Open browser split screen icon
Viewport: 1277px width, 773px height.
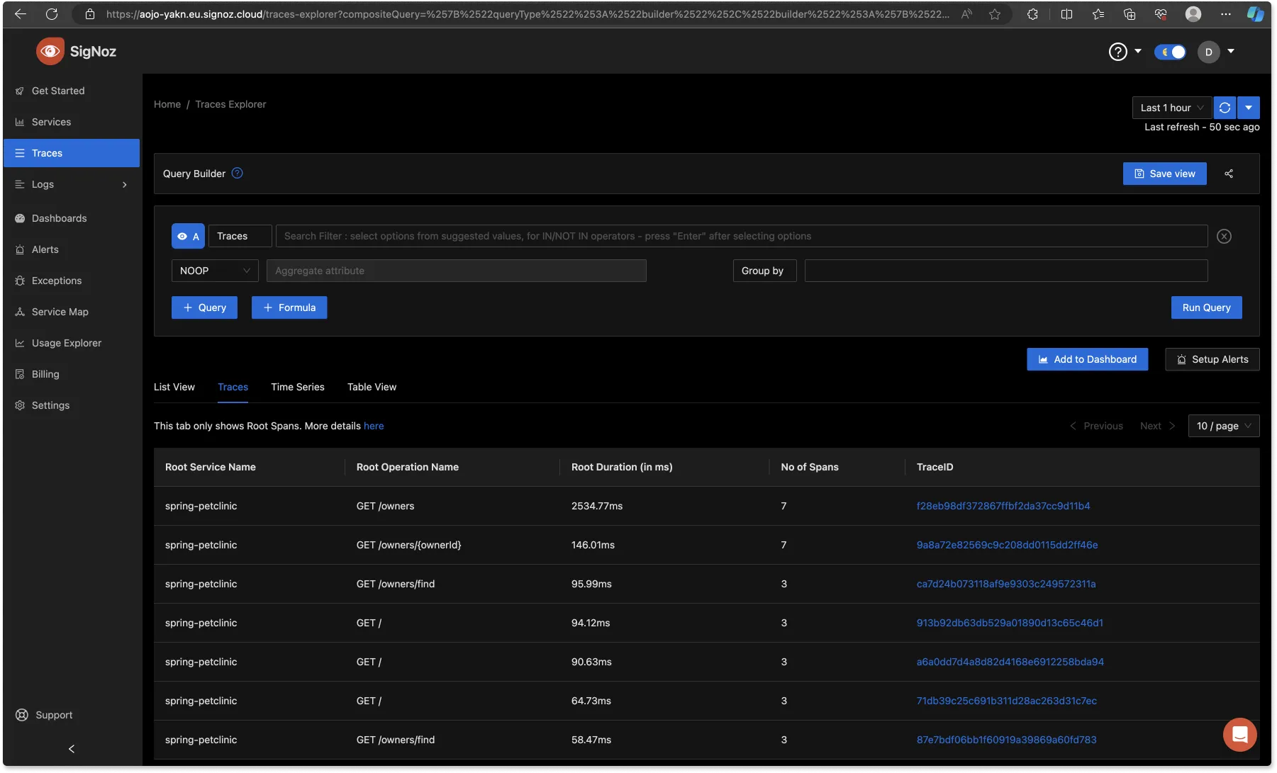(x=1066, y=14)
